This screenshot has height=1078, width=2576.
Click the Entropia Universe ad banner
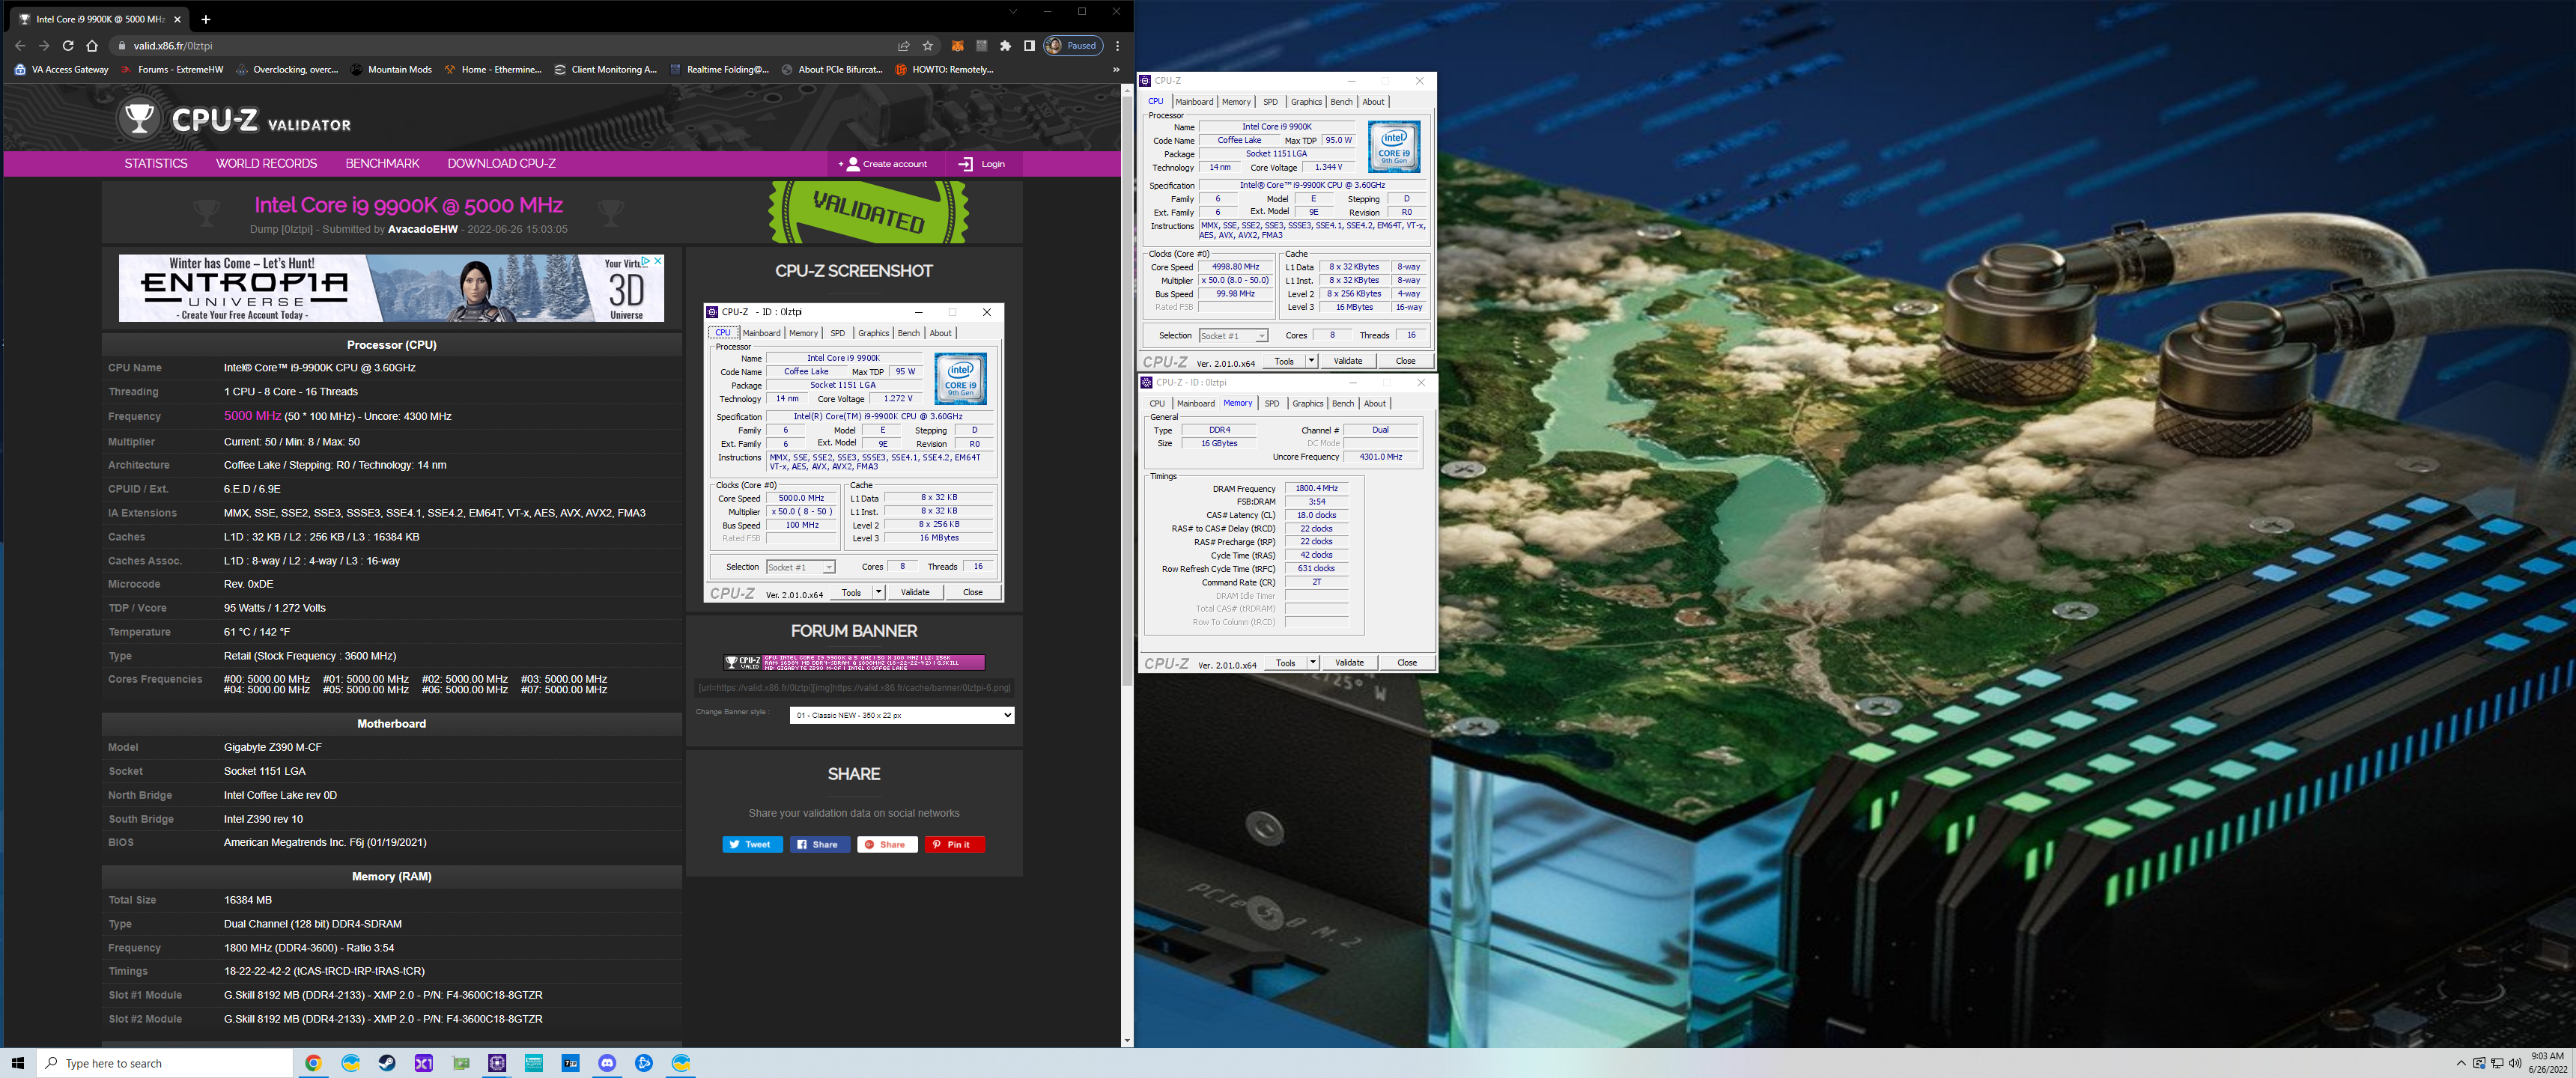click(x=391, y=288)
